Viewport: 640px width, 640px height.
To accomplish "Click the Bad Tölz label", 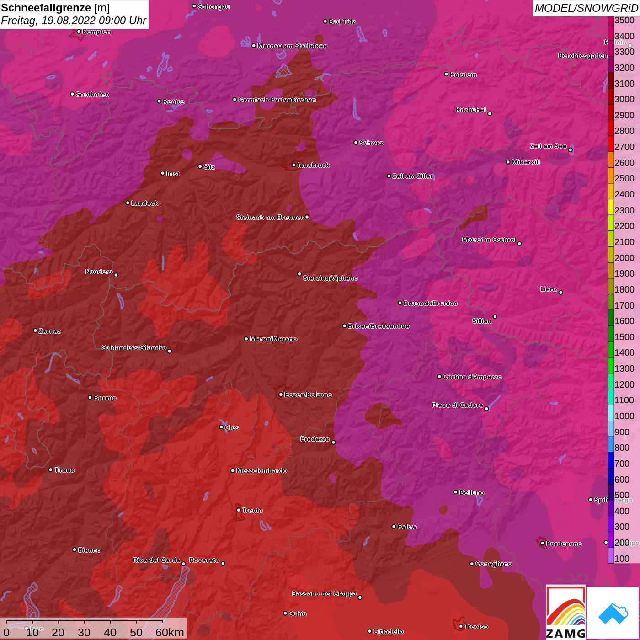I will coord(342,21).
